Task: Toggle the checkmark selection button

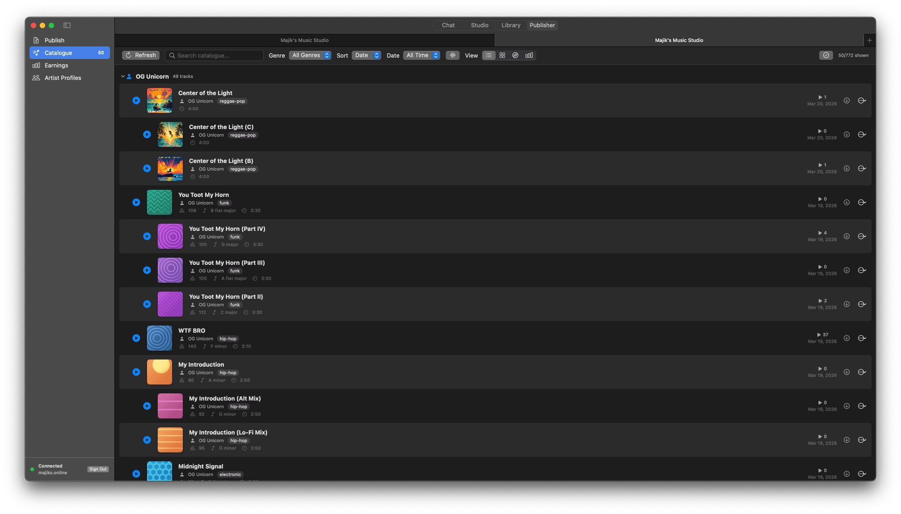Action: click(x=826, y=55)
